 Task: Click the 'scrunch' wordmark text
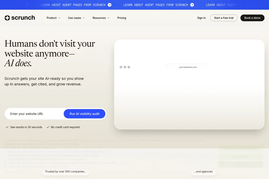[23, 18]
